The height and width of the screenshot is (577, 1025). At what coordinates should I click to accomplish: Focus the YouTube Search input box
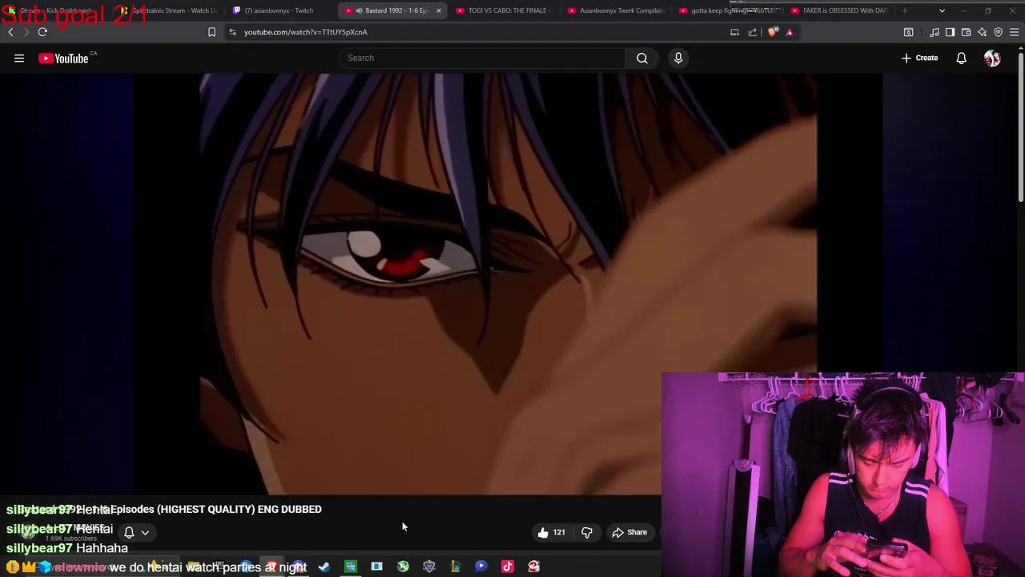[483, 58]
